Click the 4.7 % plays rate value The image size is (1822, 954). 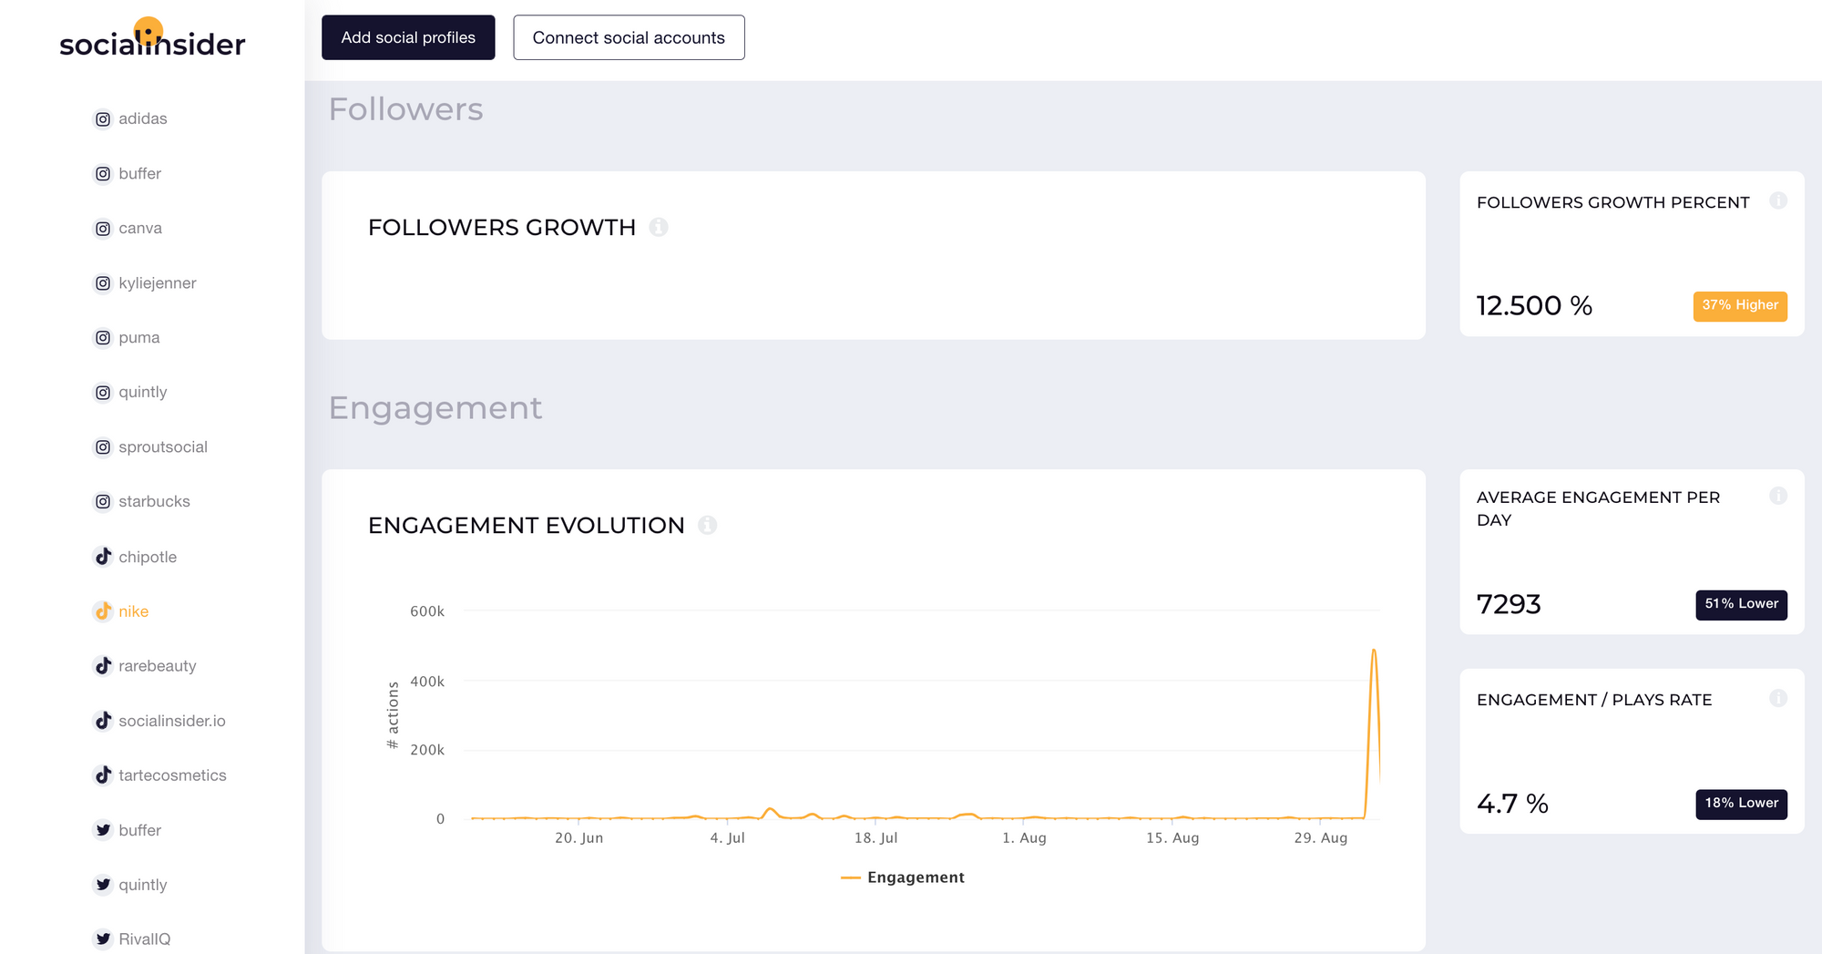pos(1512,804)
